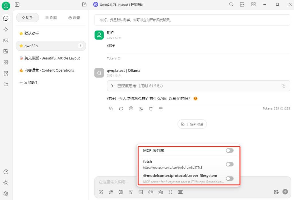Open the user avatar in the sidebar
This screenshot has width=294, height=200.
(6, 6)
